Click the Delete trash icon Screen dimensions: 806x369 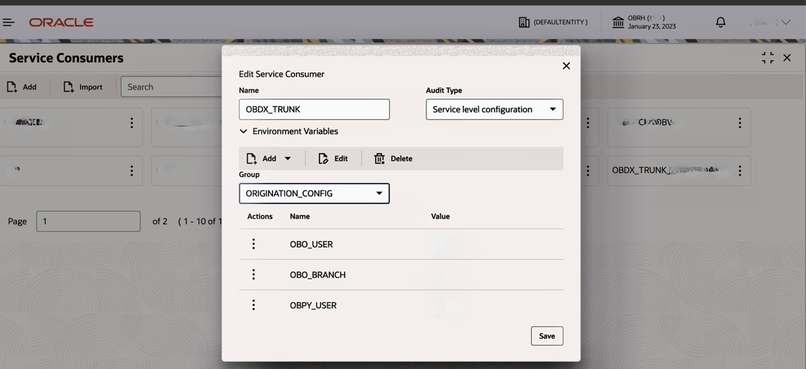point(379,158)
